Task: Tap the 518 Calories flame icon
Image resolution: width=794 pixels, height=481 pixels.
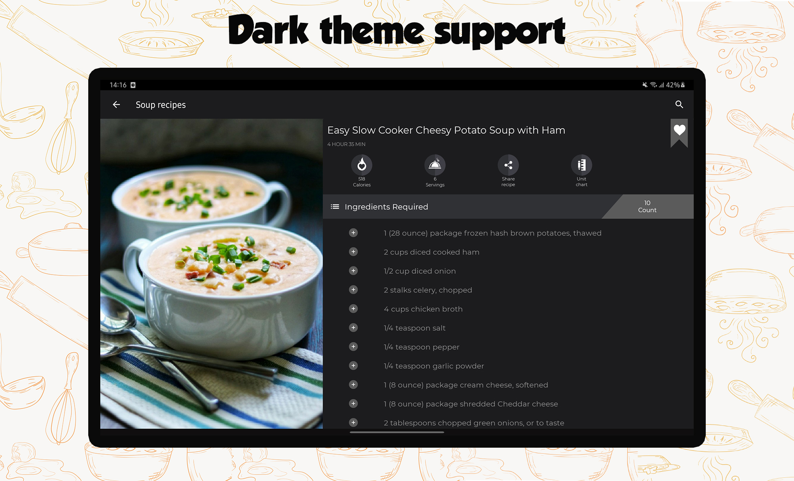Action: (362, 165)
